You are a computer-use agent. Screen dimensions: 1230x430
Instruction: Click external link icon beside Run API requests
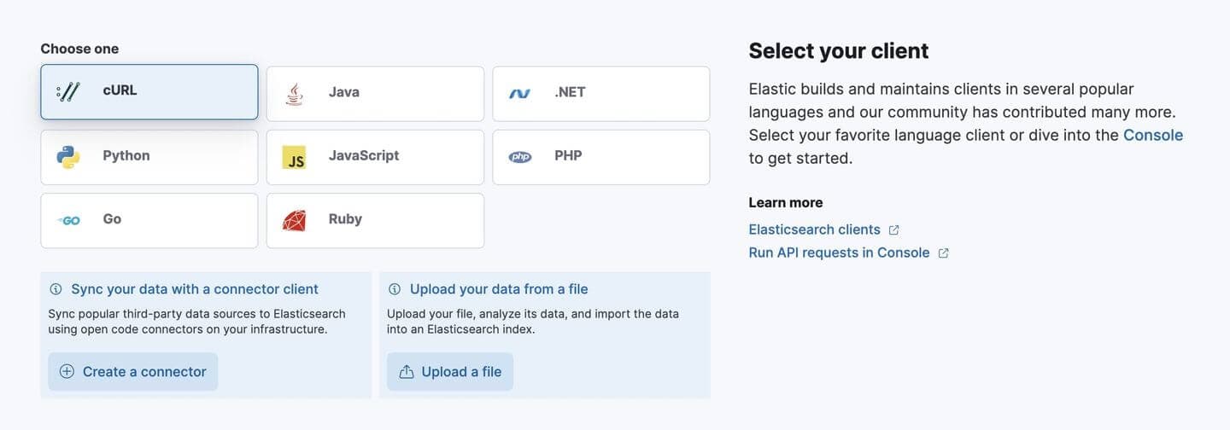click(x=944, y=253)
